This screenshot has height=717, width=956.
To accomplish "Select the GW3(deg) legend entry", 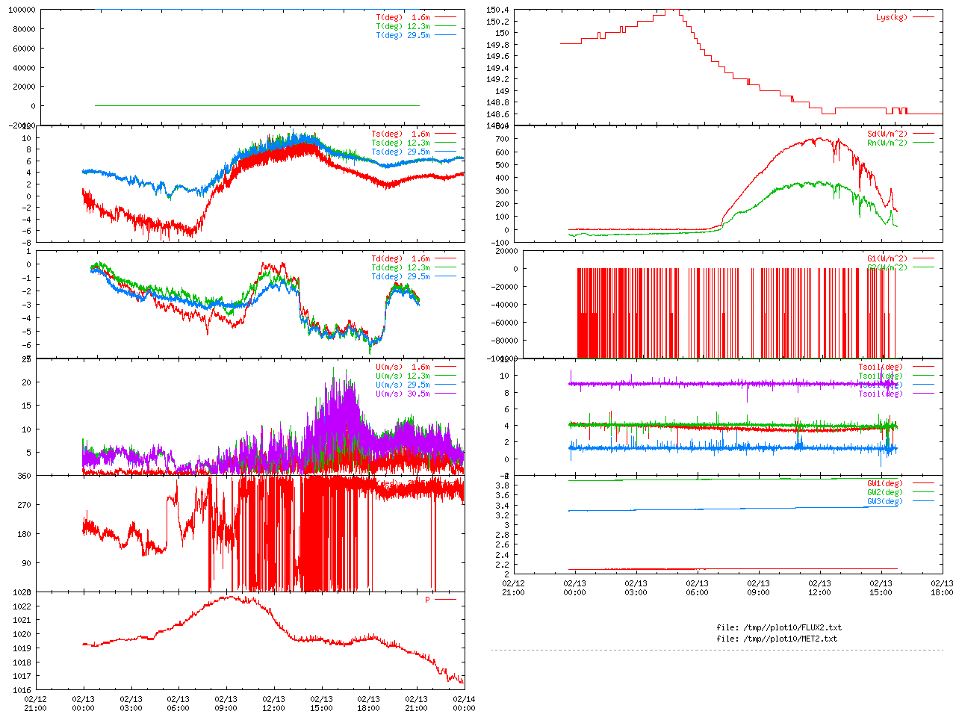I will click(884, 501).
